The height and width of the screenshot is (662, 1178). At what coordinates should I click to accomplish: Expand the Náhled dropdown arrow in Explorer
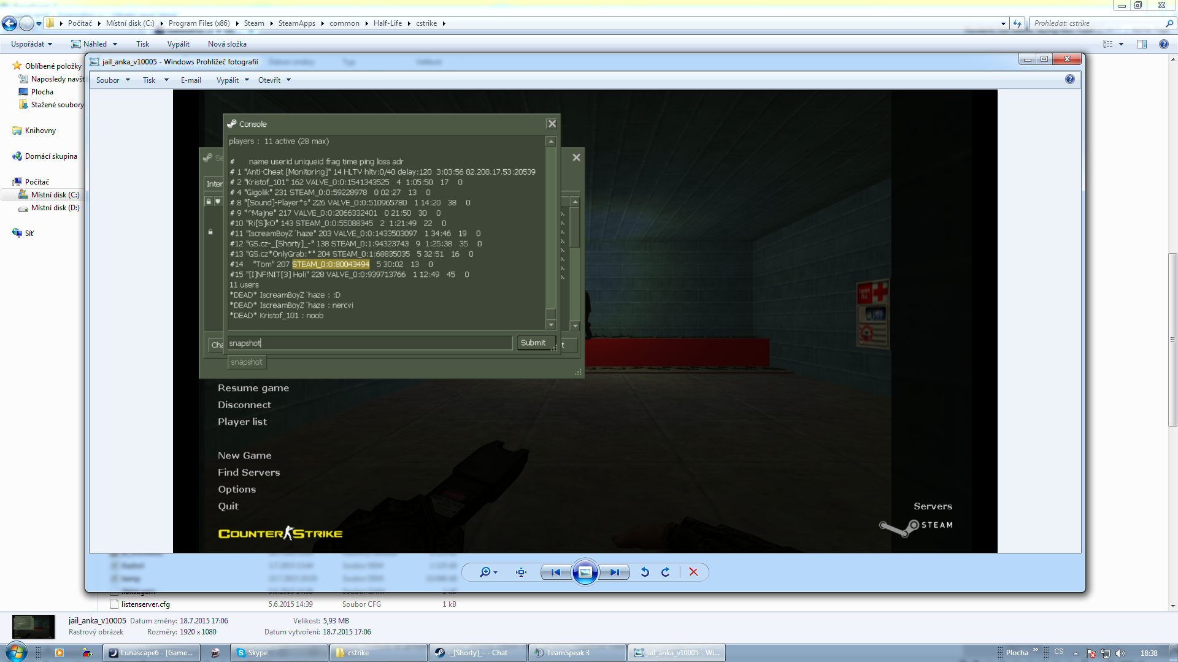[x=115, y=44]
